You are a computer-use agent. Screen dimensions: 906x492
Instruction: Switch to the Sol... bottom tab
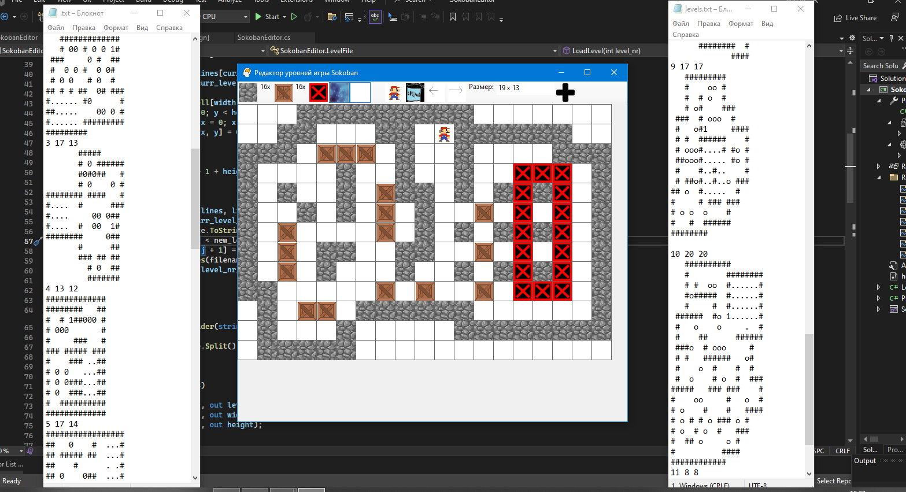(870, 450)
